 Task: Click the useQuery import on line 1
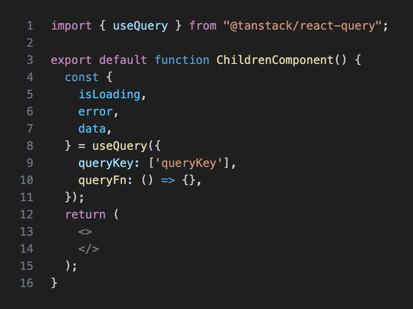click(x=140, y=26)
